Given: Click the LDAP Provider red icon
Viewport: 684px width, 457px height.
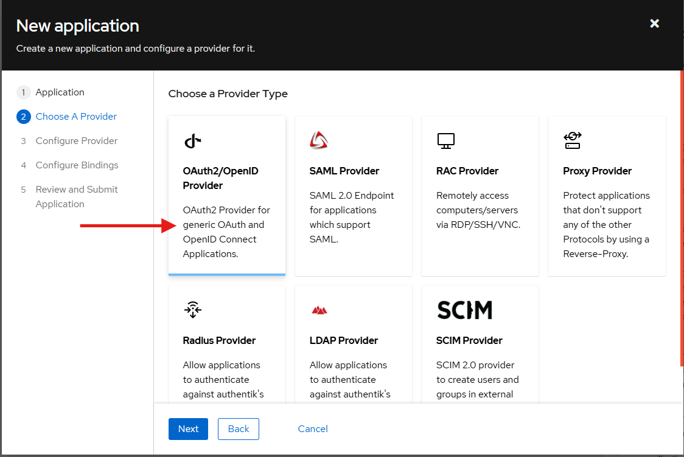Looking at the screenshot, I should click(319, 310).
